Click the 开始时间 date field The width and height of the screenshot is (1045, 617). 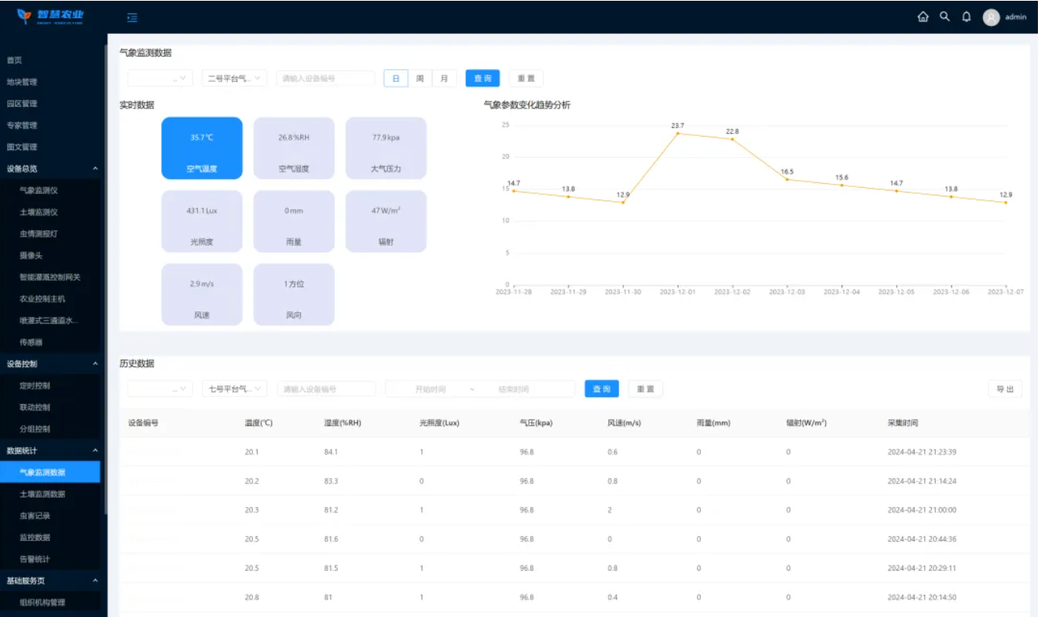click(x=430, y=389)
